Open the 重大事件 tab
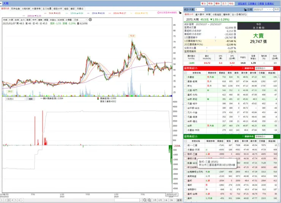The width and height of the screenshot is (281, 203). (200, 14)
